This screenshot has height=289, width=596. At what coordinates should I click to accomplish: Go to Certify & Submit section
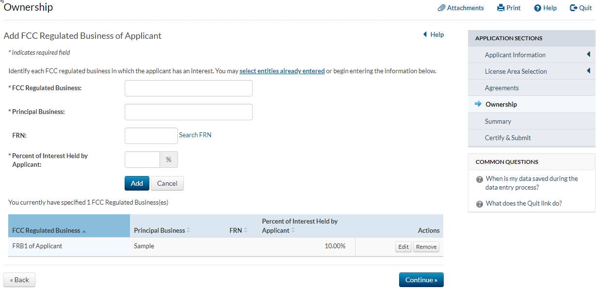507,138
